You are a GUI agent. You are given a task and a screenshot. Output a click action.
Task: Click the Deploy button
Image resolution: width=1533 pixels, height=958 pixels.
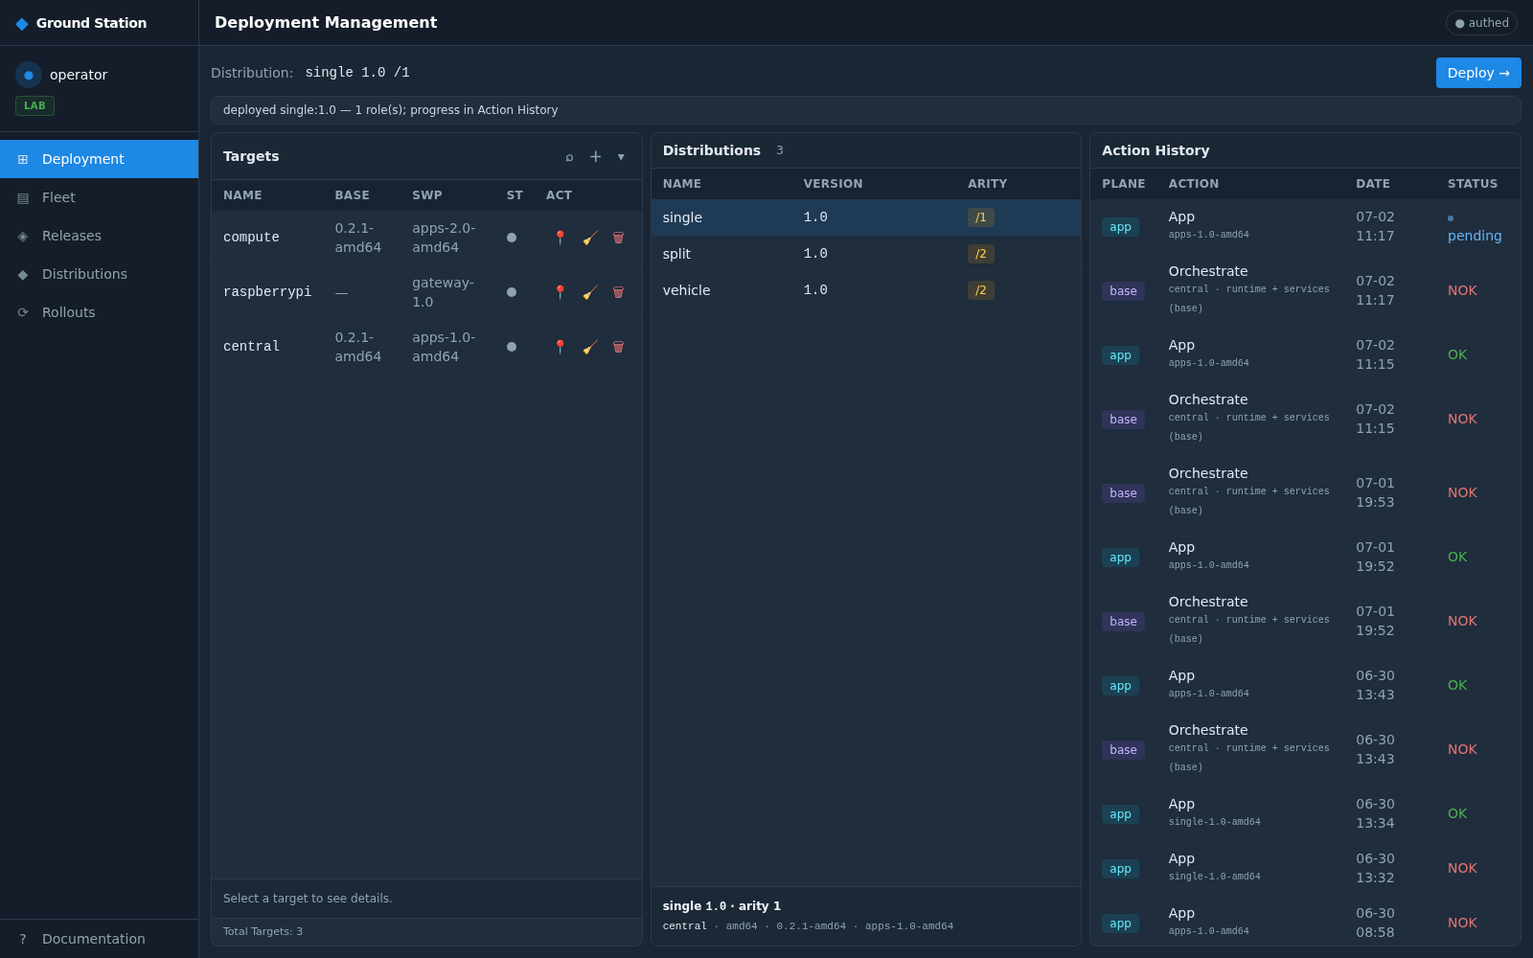pos(1478,73)
